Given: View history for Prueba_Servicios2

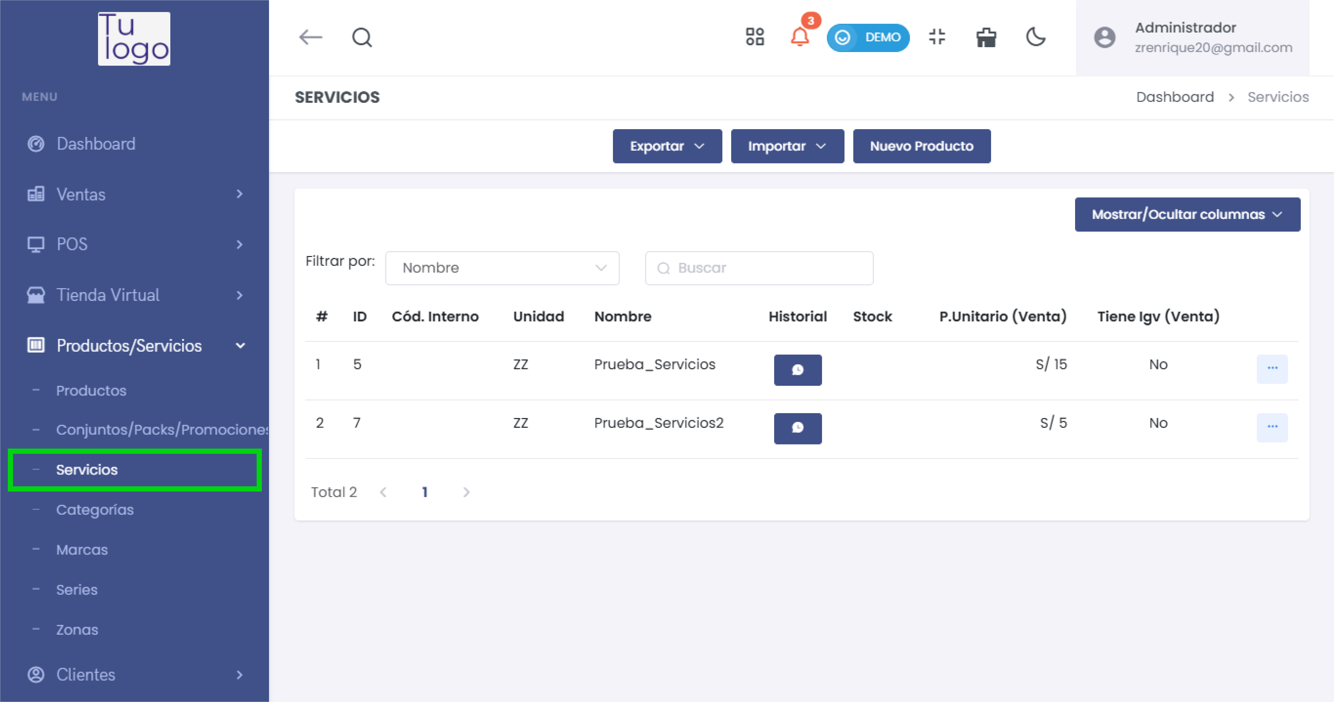Looking at the screenshot, I should click(x=798, y=428).
